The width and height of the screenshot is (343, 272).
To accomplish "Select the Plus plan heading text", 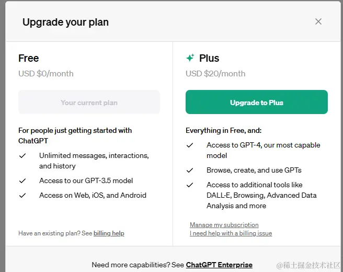I will coord(209,58).
